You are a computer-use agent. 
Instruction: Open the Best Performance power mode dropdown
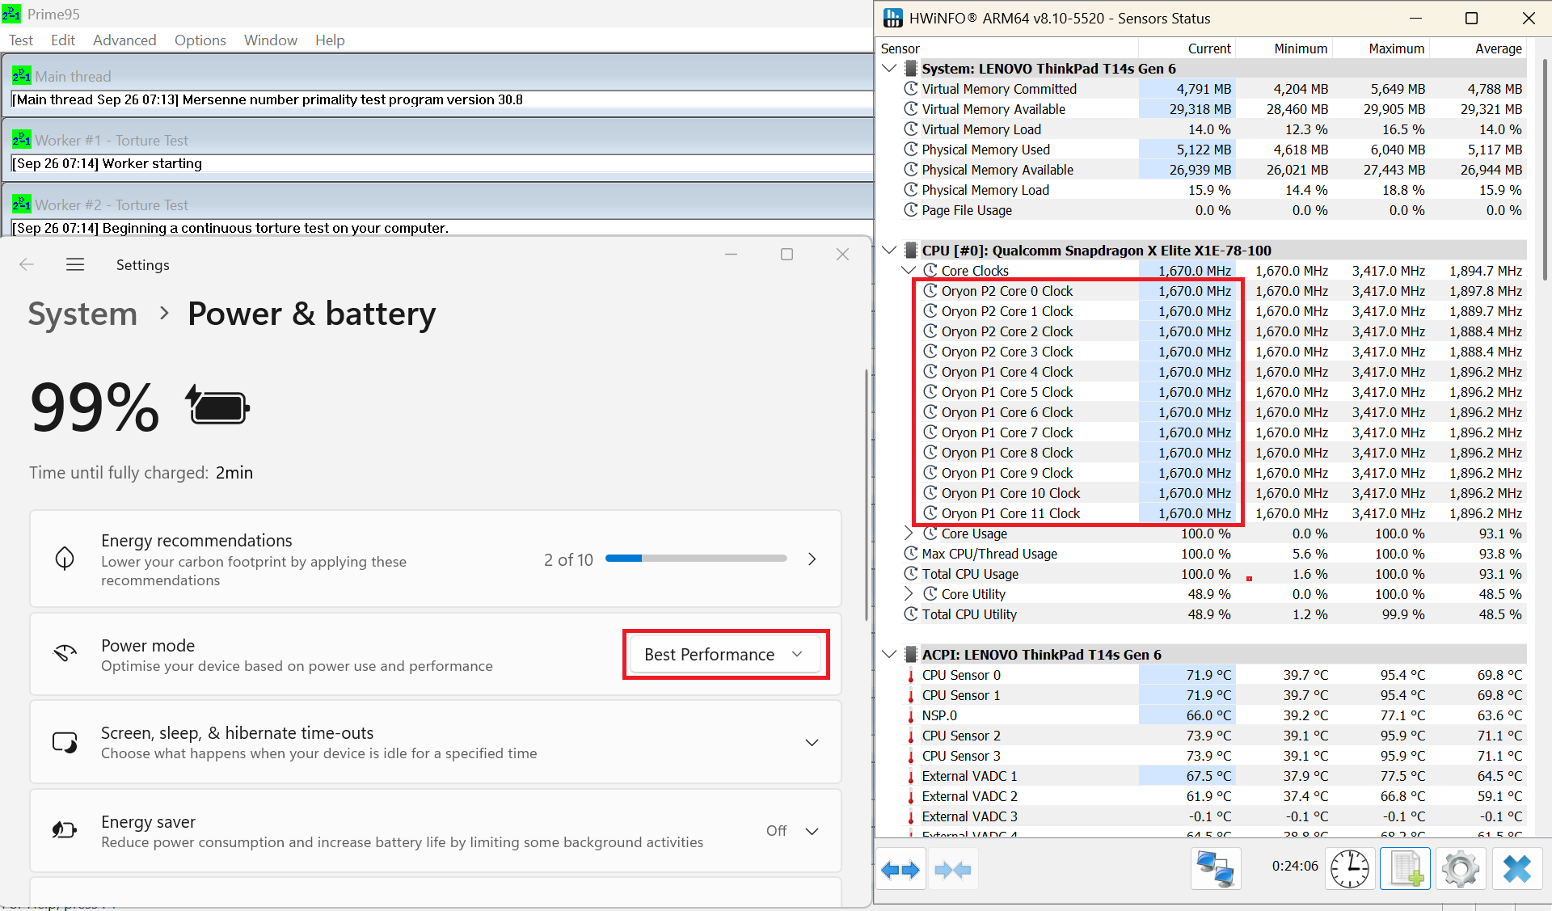click(725, 654)
